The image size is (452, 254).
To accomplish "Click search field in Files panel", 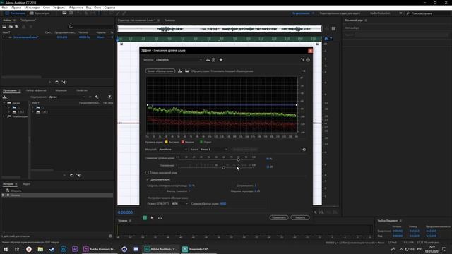I will [x=90, y=27].
